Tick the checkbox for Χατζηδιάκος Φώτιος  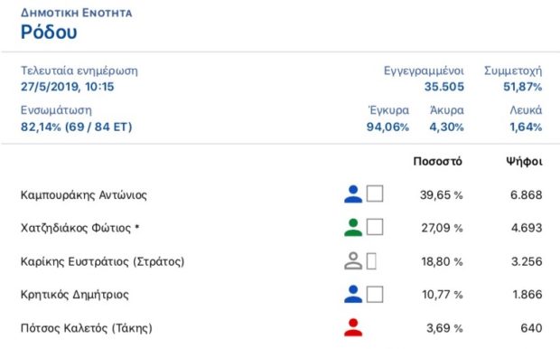pyautogui.click(x=375, y=227)
